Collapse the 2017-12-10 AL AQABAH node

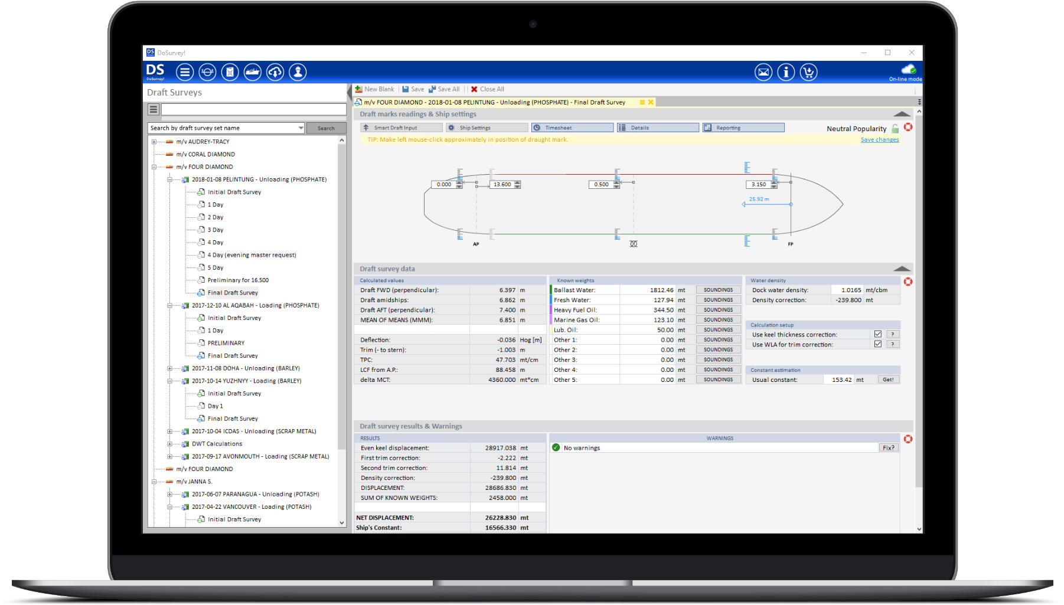point(169,305)
